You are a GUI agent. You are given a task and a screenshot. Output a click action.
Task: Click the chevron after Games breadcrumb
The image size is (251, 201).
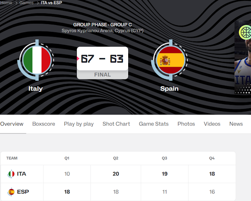tap(38, 3)
